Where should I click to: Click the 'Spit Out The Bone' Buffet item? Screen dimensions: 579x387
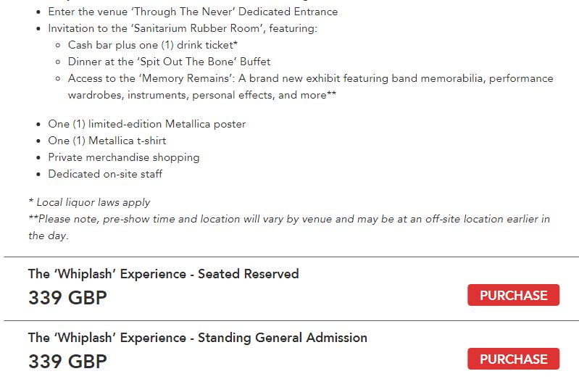pyautogui.click(x=169, y=62)
